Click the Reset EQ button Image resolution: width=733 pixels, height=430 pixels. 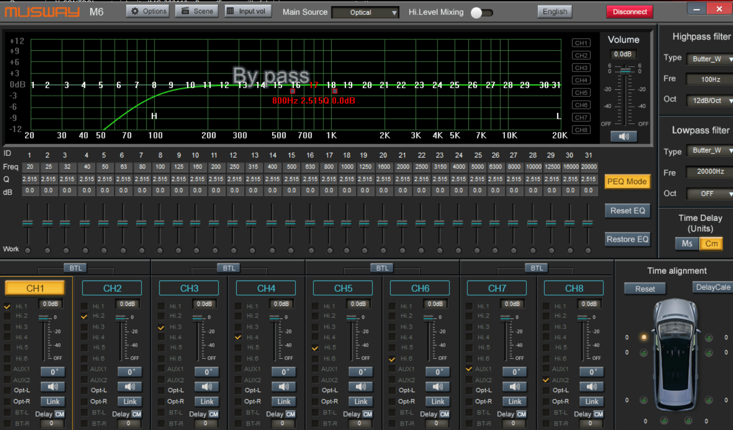627,211
